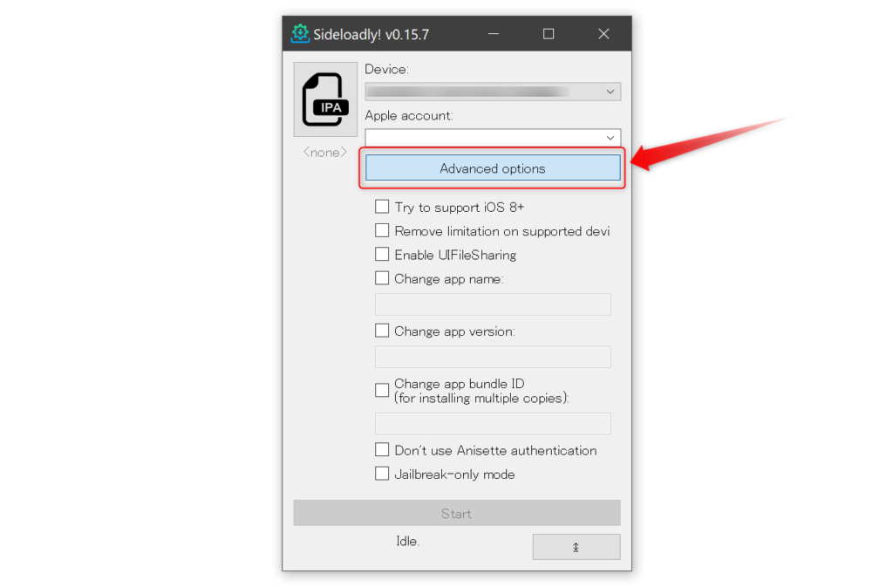Screen dimensions: 893x587
Task: Enable Don't use Anisette authentication
Action: tap(382, 450)
